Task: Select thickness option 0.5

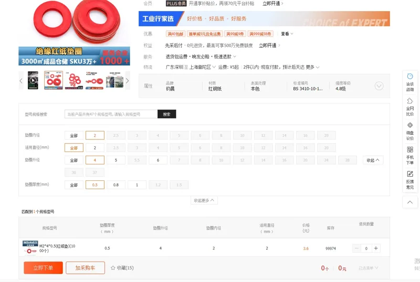Action: pyautogui.click(x=95, y=185)
